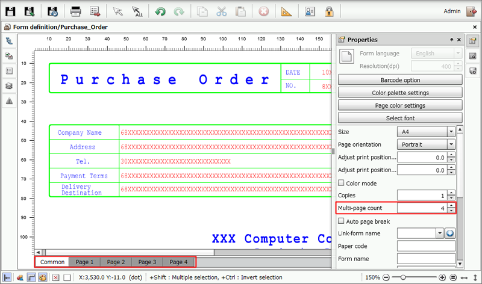Click the Properties panel icon on right strip
The width and height of the screenshot is (482, 284).
pyautogui.click(x=472, y=41)
